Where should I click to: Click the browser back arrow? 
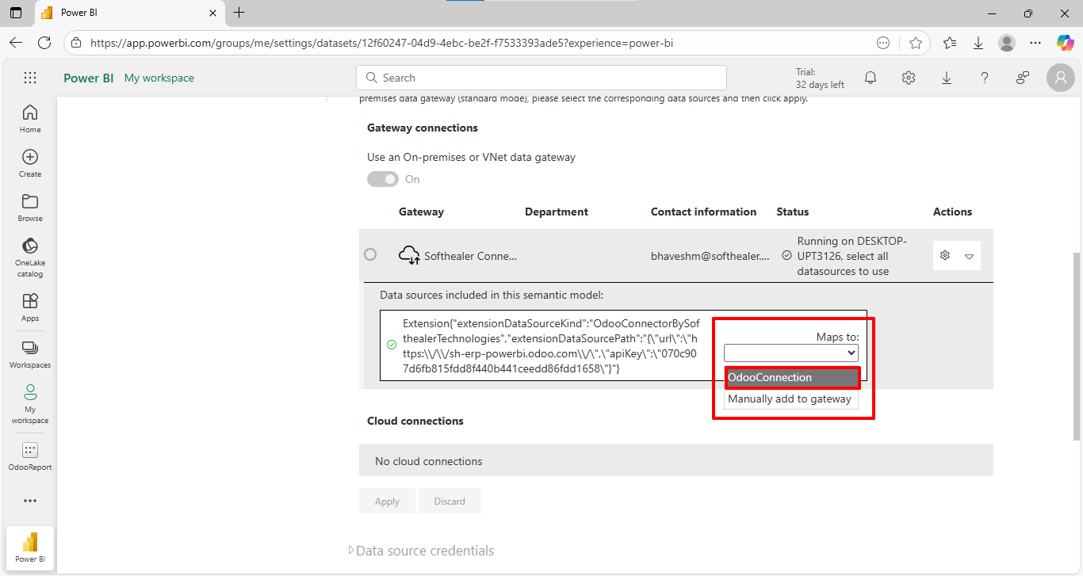(x=16, y=43)
